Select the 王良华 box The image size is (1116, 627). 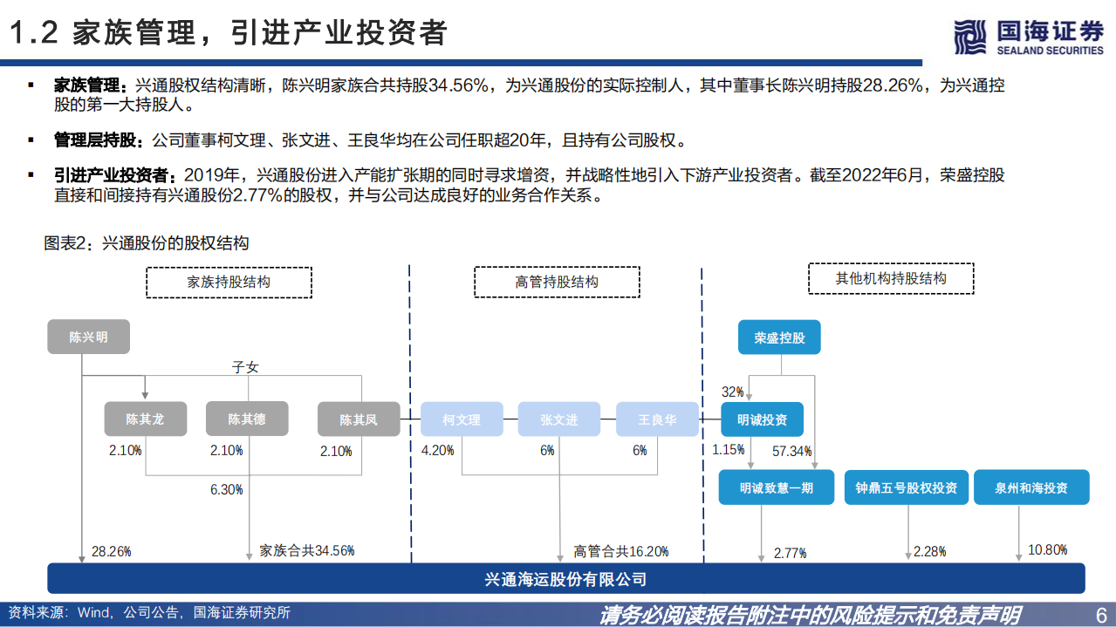tap(658, 419)
